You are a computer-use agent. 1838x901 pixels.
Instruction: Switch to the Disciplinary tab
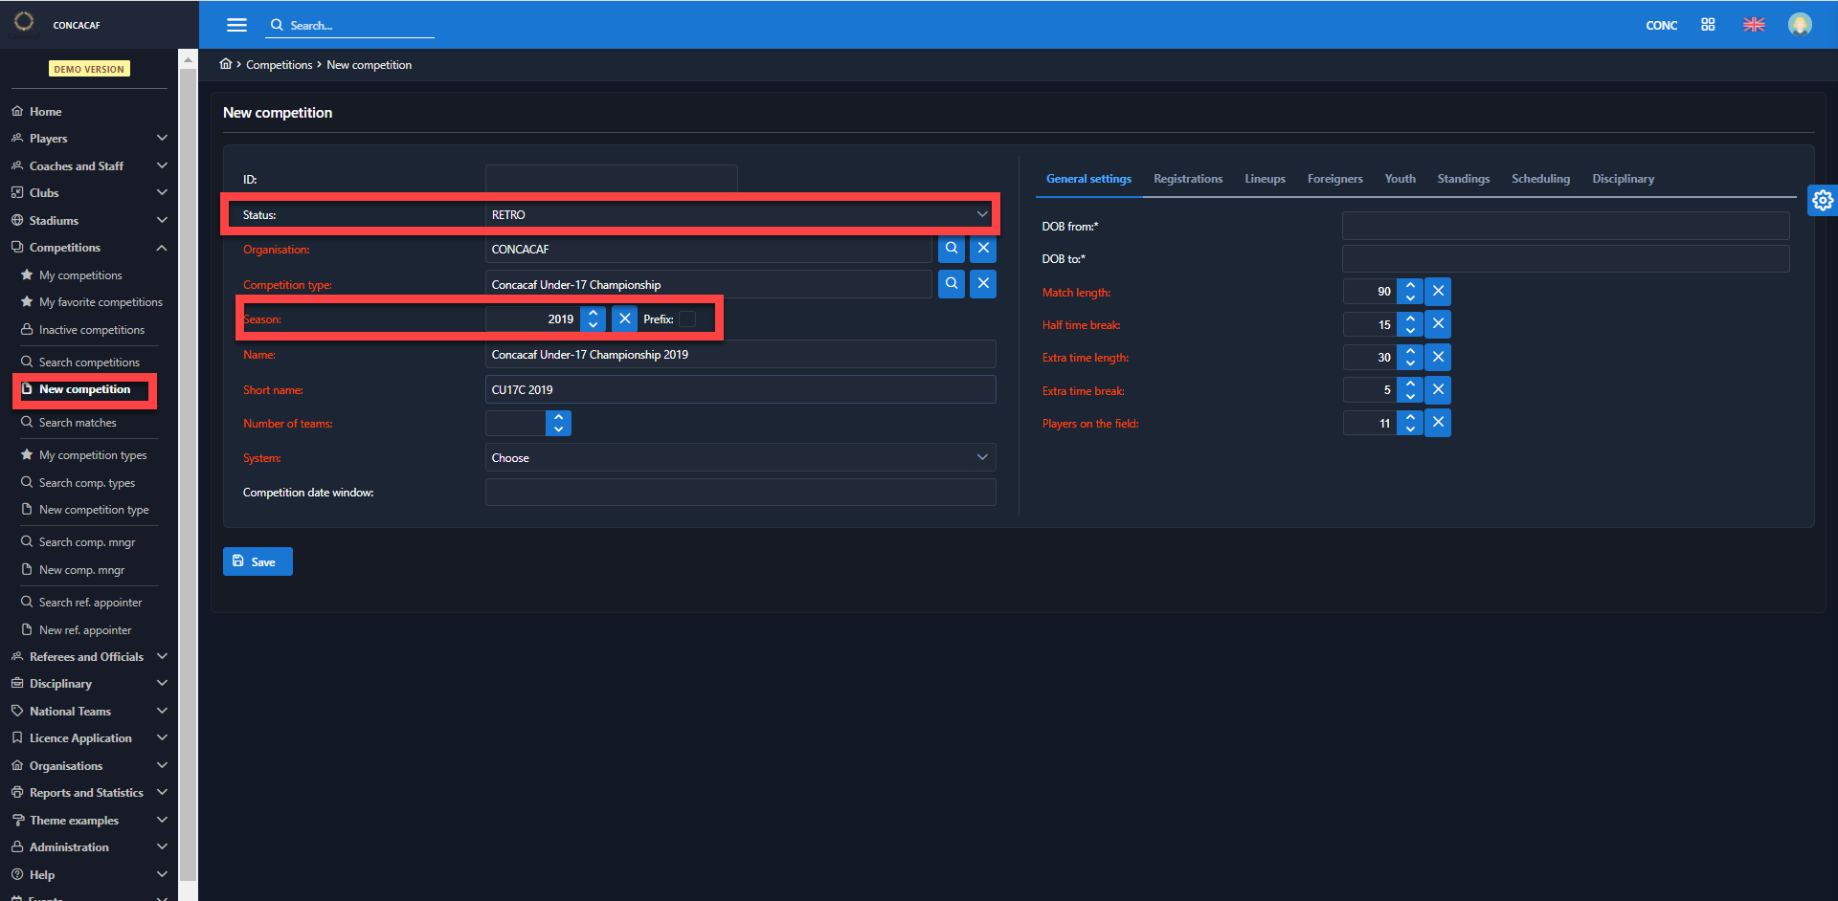[x=1623, y=179]
